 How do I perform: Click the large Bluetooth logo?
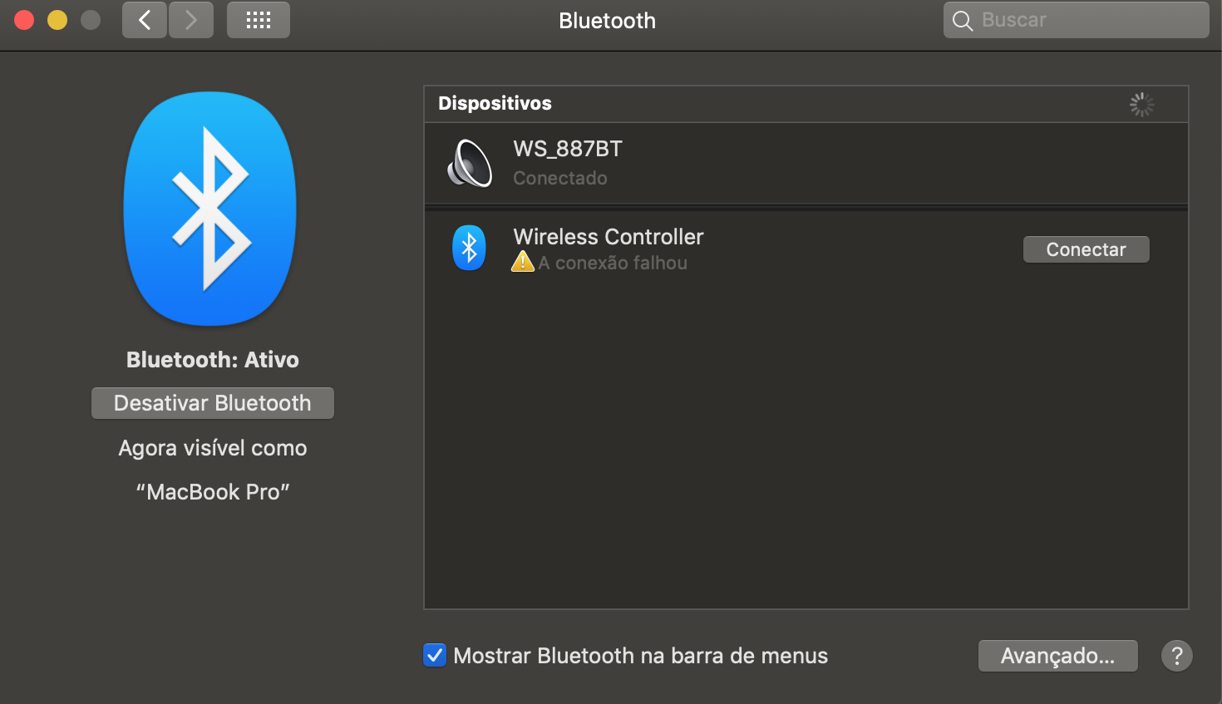click(x=210, y=209)
